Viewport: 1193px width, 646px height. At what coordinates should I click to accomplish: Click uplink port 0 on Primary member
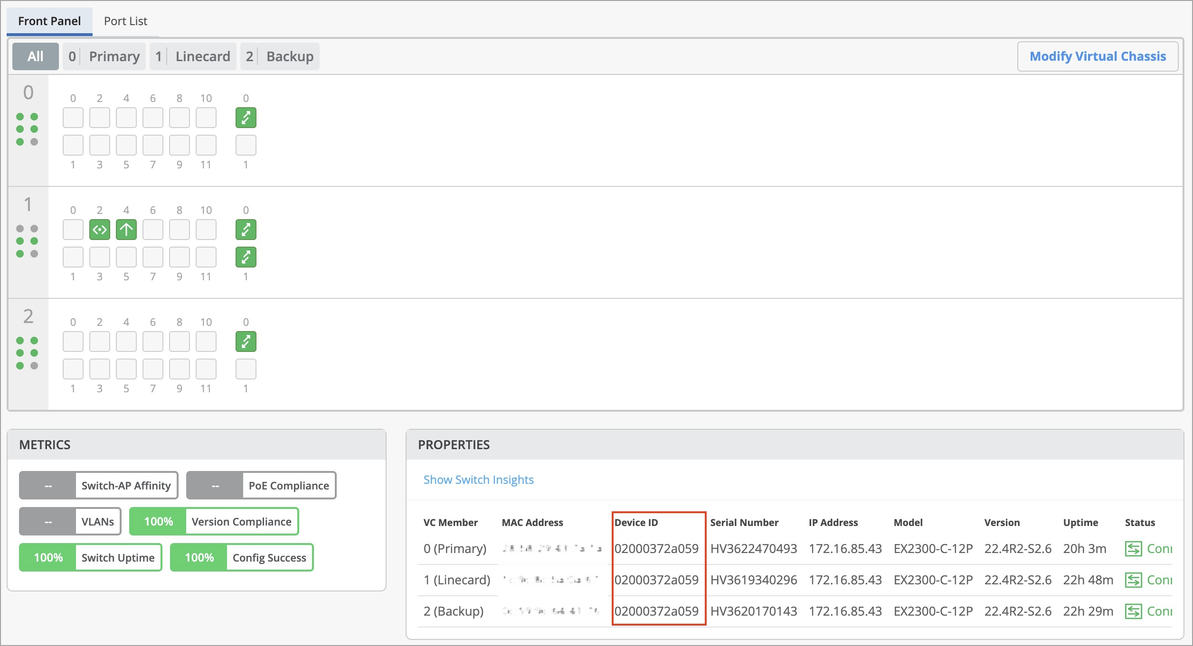click(246, 118)
